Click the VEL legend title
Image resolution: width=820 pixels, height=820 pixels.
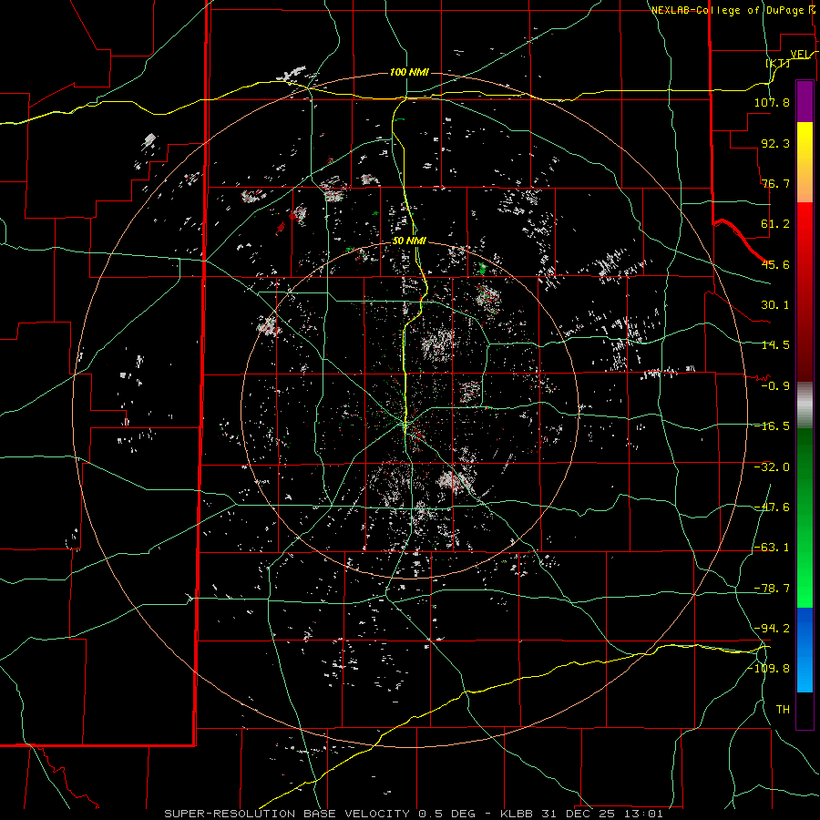pos(800,55)
